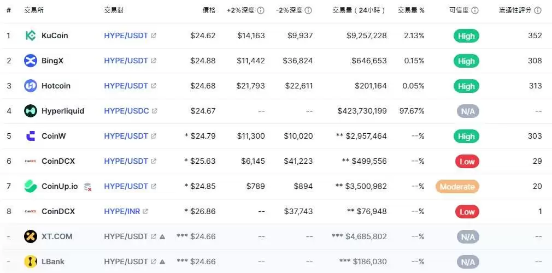This screenshot has height=273, width=552.
Task: Click the CoinW exchange logo icon
Action: [31, 136]
